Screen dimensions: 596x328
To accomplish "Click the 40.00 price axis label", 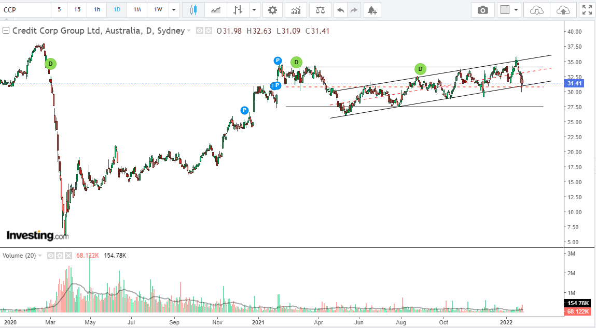I will tap(574, 32).
